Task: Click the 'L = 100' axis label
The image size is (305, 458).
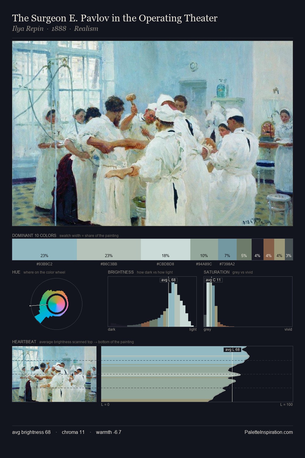Action: coord(286,405)
